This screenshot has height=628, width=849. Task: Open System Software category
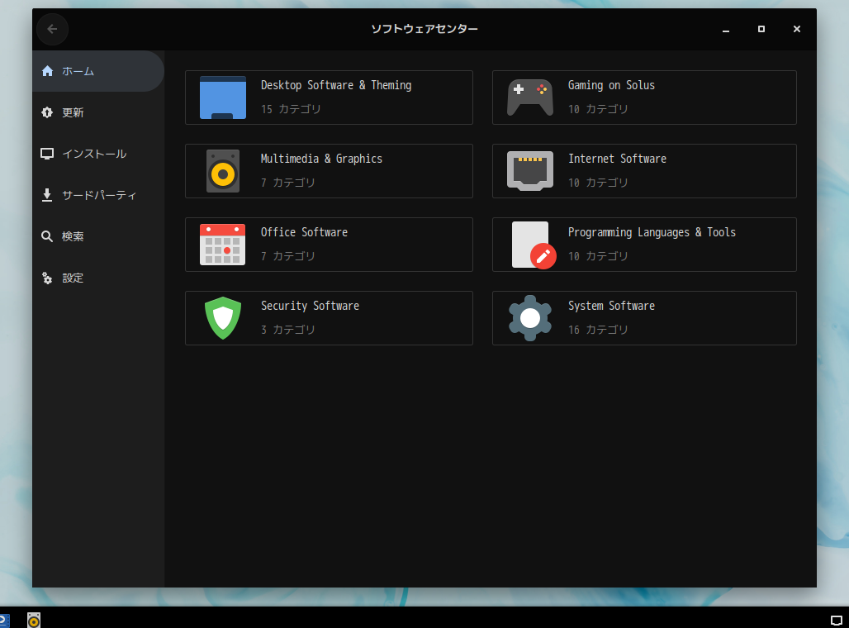click(x=644, y=318)
